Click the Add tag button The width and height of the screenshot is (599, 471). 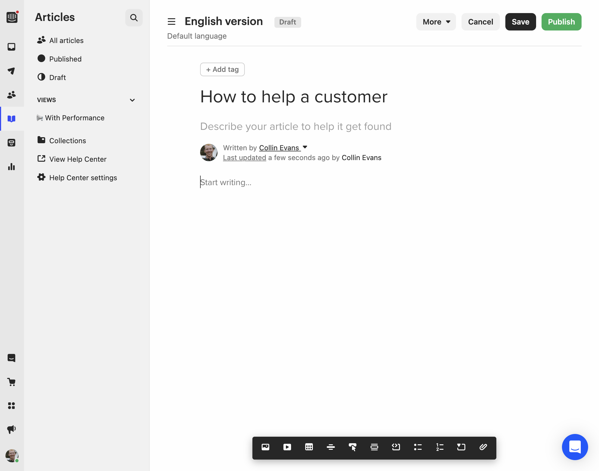click(x=222, y=69)
